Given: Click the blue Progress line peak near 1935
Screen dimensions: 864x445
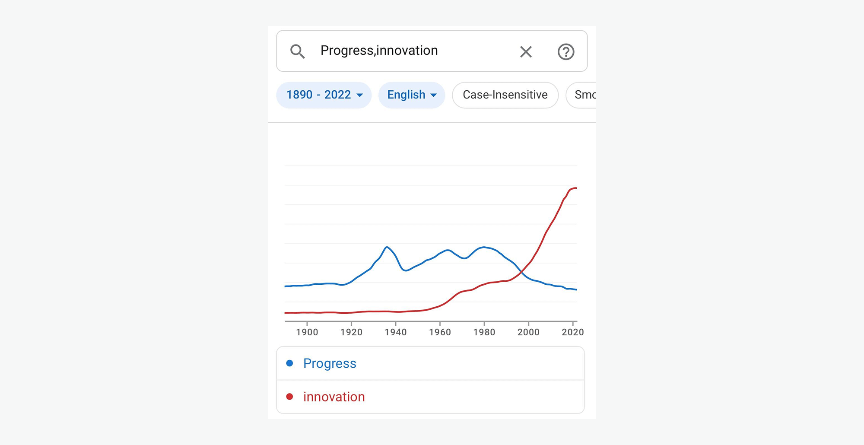Looking at the screenshot, I should coord(387,247).
